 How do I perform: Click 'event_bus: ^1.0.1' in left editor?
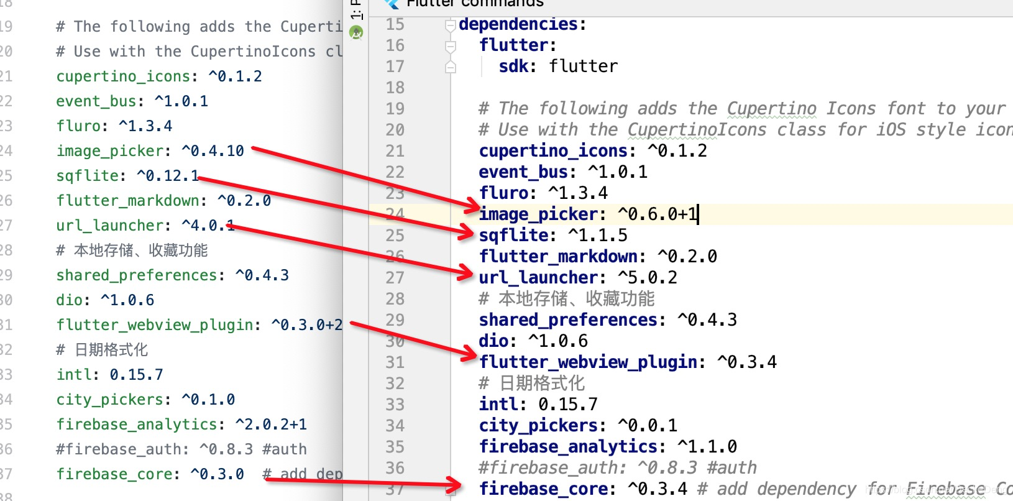pos(132,101)
